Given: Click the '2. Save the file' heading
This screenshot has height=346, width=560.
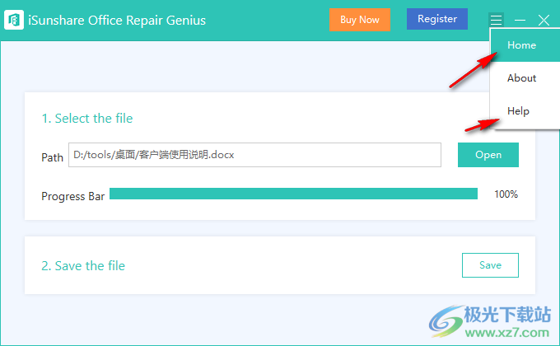Looking at the screenshot, I should [x=83, y=266].
